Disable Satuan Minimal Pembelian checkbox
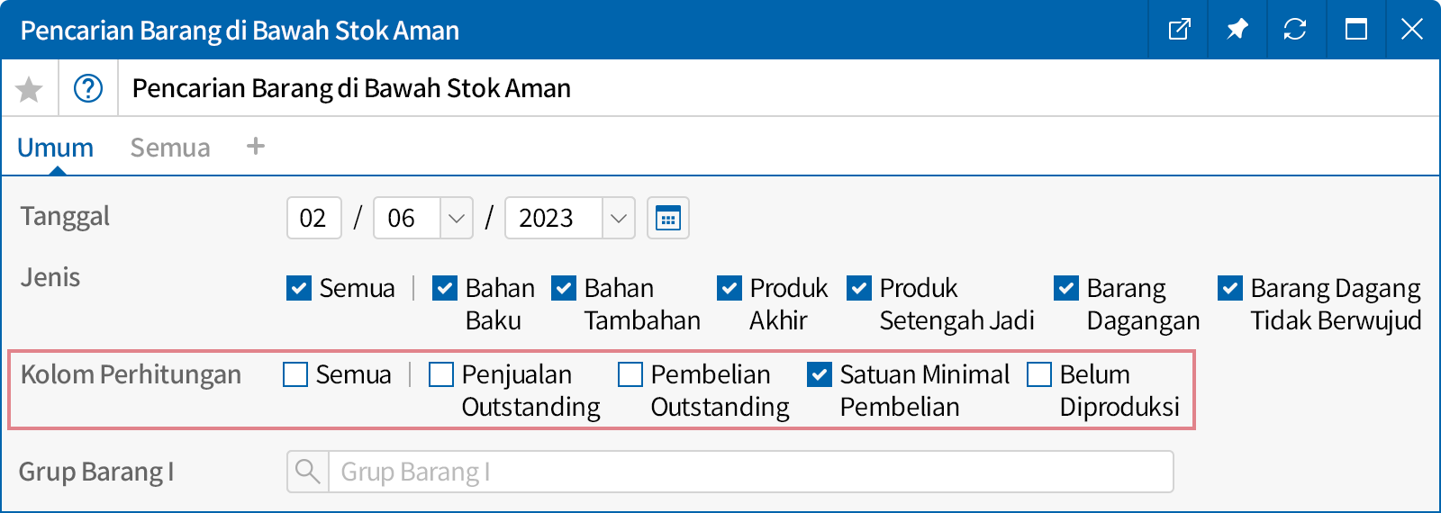This screenshot has height=513, width=1441. tap(820, 374)
